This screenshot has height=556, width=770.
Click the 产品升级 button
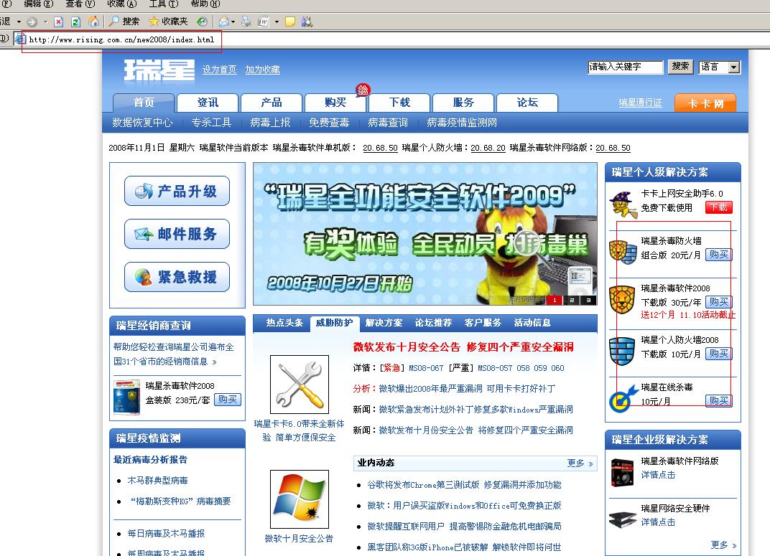pos(177,191)
